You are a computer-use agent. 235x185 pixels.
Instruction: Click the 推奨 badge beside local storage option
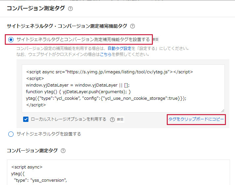(x=120, y=120)
